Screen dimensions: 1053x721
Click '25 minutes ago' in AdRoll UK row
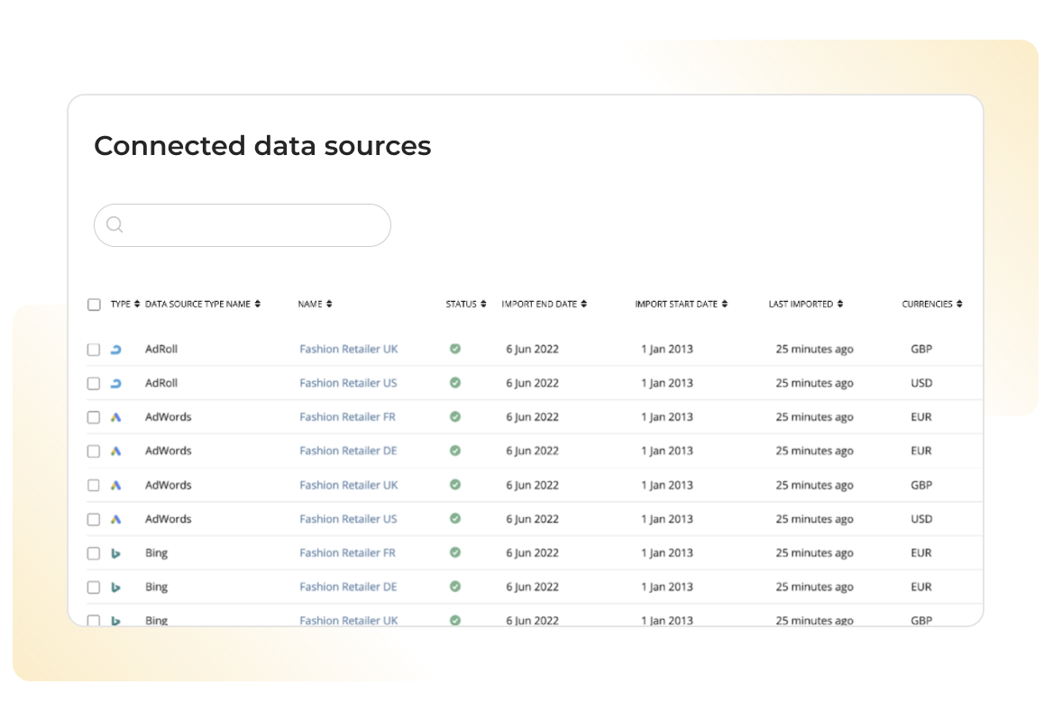pos(815,349)
